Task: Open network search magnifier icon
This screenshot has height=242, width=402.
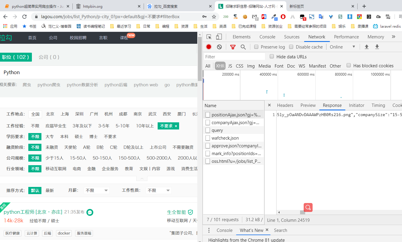Action: click(243, 47)
